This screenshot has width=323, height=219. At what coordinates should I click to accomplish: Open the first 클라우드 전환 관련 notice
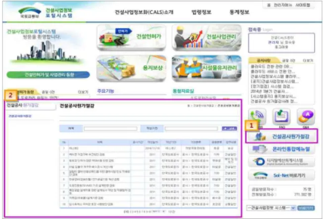point(271,67)
